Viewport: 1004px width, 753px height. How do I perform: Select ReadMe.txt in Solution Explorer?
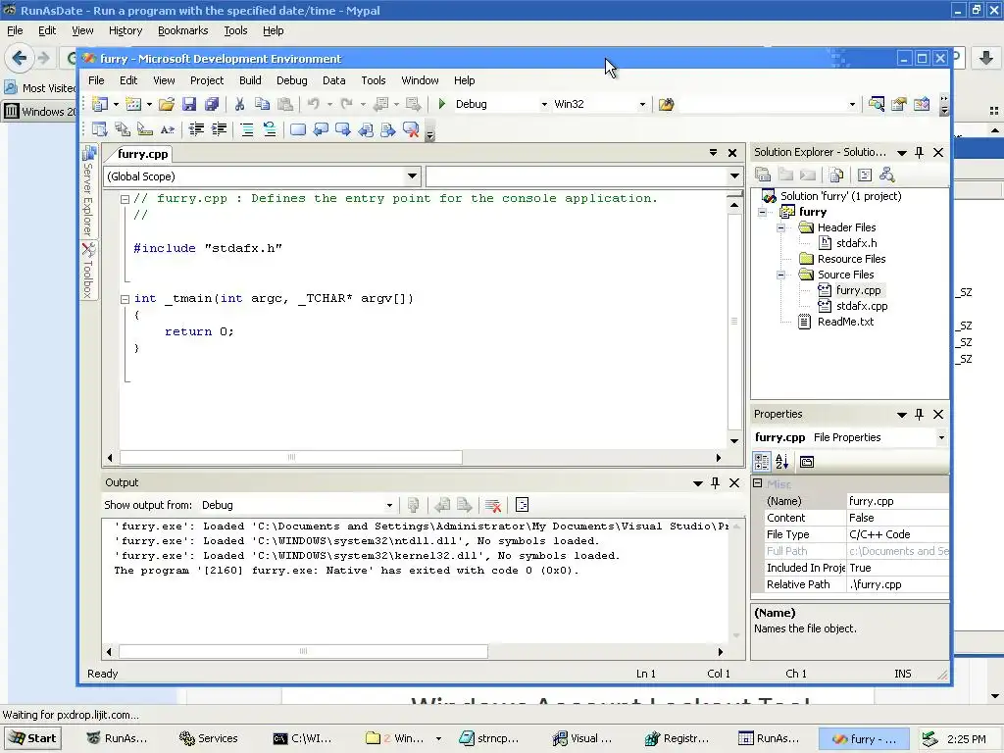(x=845, y=322)
